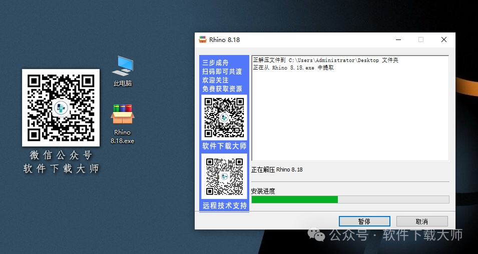Click the 微信公众号 caption on desktop
This screenshot has height=254, width=478.
click(61, 155)
